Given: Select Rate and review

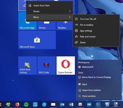Looking at the screenshot, I should tap(96, 37).
